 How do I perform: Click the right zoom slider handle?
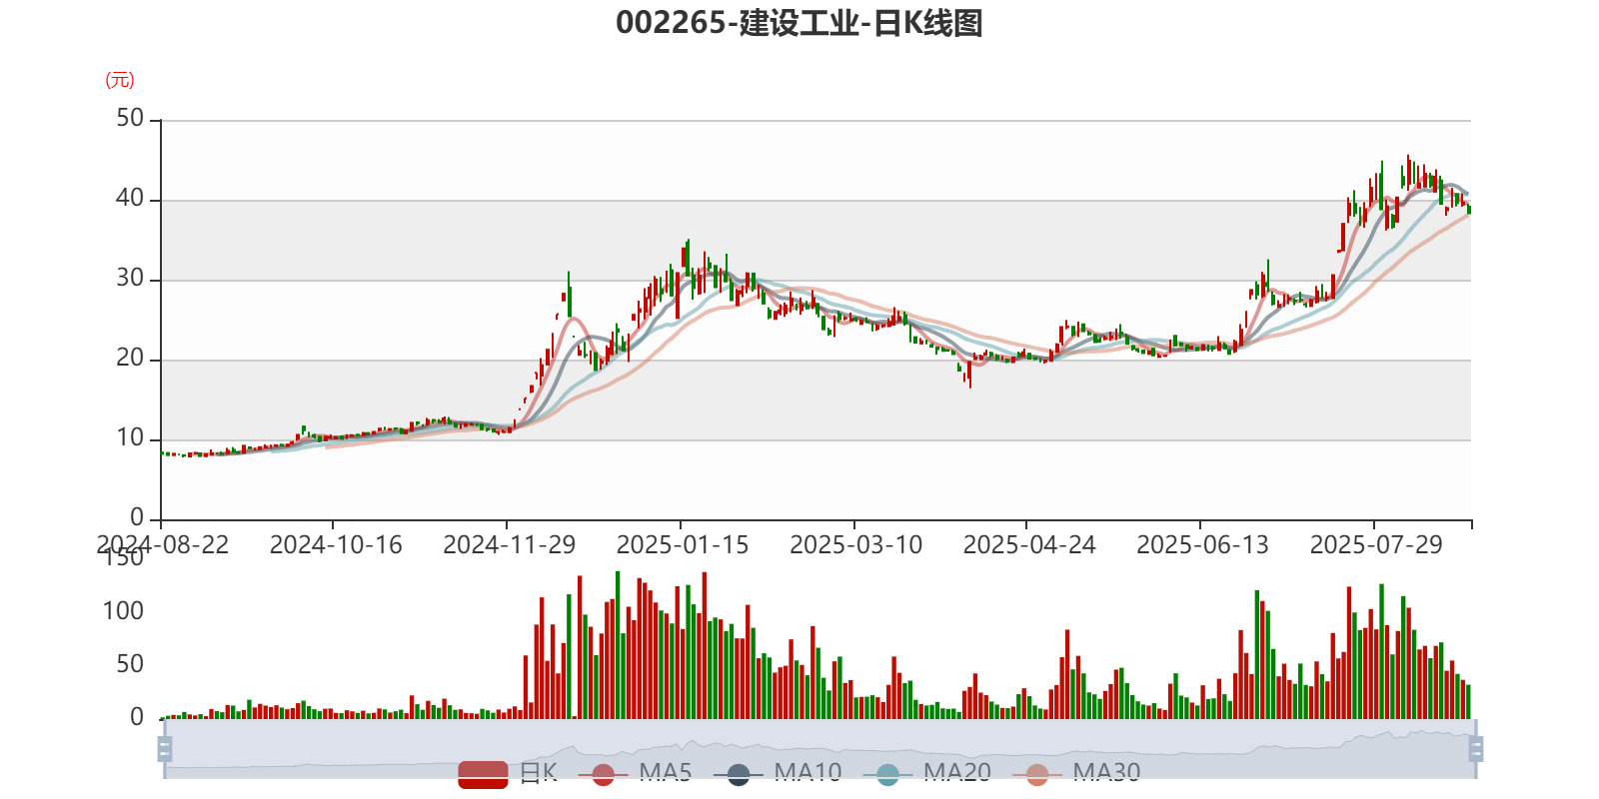tap(1476, 749)
